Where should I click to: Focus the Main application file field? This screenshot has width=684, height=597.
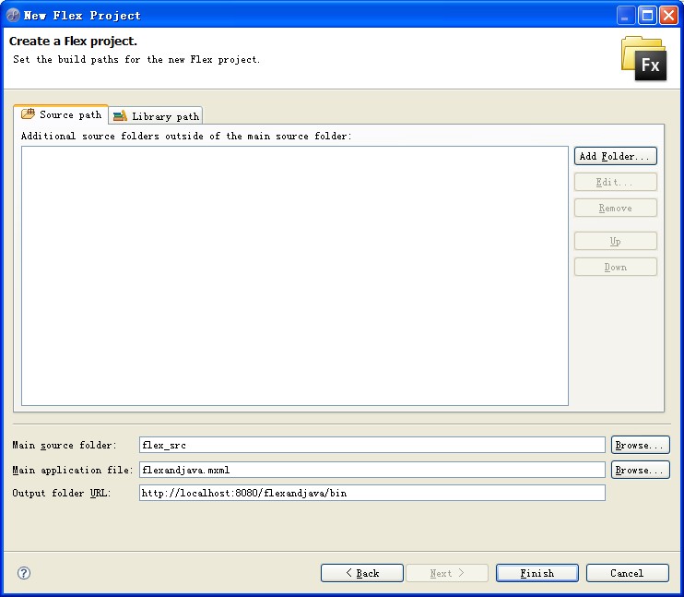point(372,470)
